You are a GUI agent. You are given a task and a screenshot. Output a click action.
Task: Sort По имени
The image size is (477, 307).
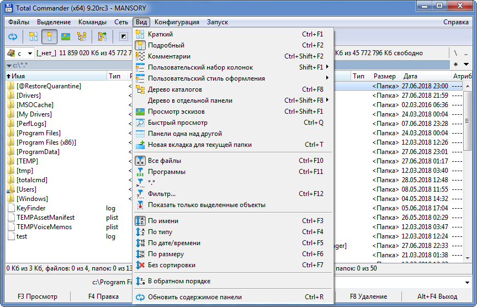(x=234, y=221)
